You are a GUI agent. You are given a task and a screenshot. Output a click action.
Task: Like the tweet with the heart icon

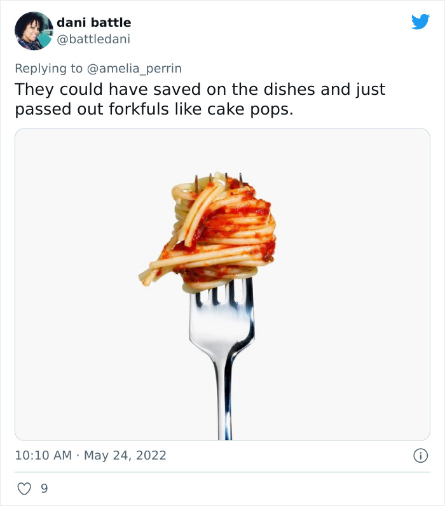pyautogui.click(x=24, y=489)
